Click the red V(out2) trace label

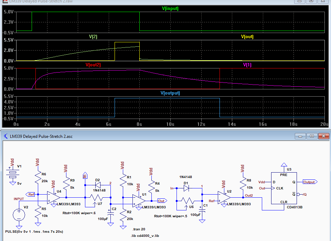(x=93, y=65)
